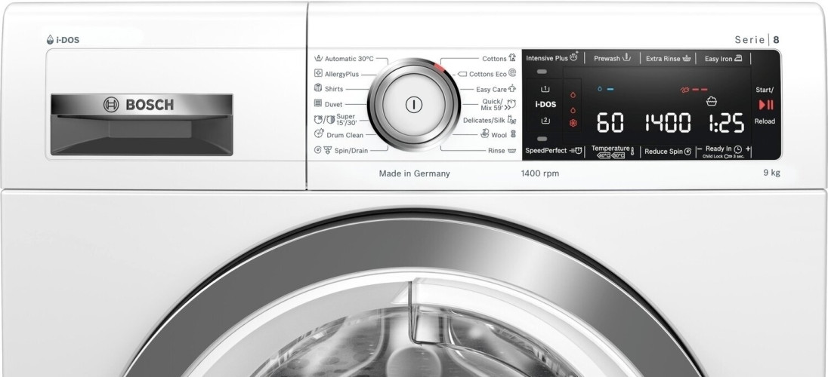Screen dimensions: 828x377
Task: Tap the i-DOS compartment 1 icon
Action: 545,89
